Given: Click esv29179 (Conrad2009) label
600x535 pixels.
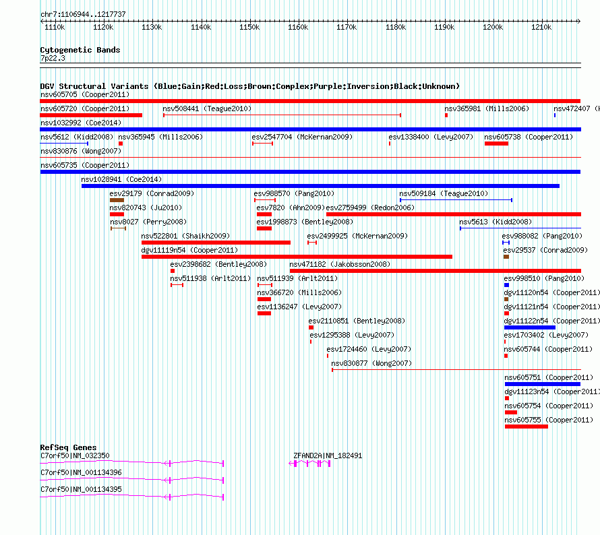Looking at the screenshot, I should (152, 193).
